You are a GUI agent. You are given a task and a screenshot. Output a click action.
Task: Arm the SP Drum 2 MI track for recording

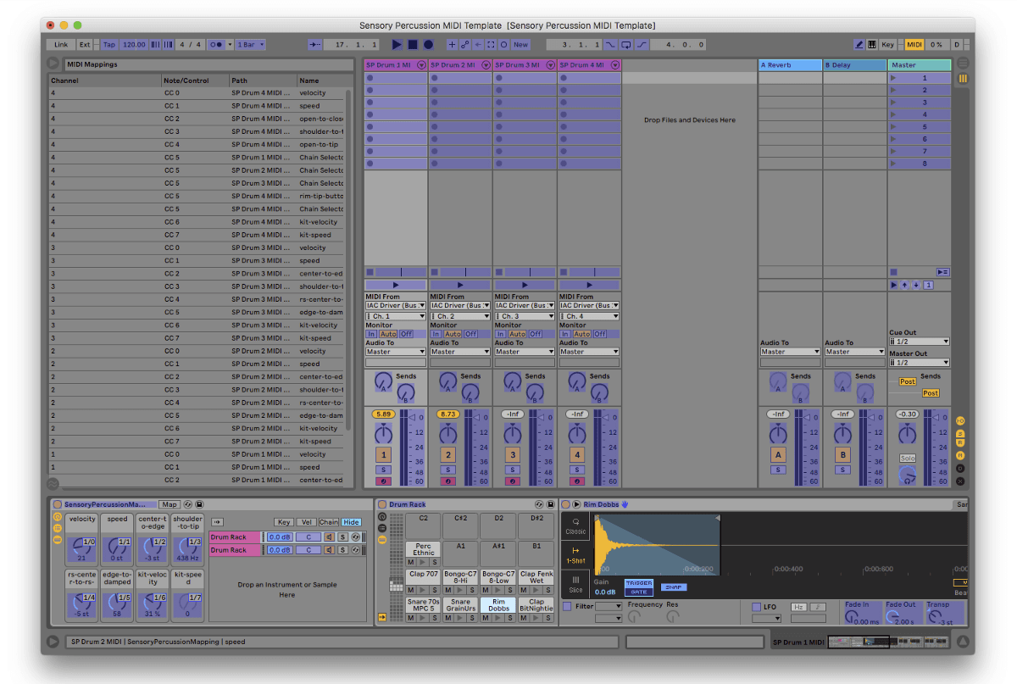[447, 481]
